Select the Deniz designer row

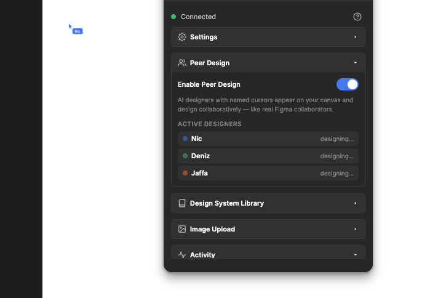(x=268, y=156)
